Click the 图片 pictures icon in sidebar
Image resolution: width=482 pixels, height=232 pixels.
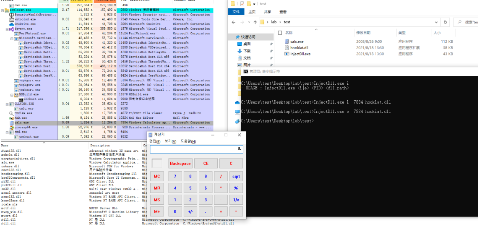[240, 65]
